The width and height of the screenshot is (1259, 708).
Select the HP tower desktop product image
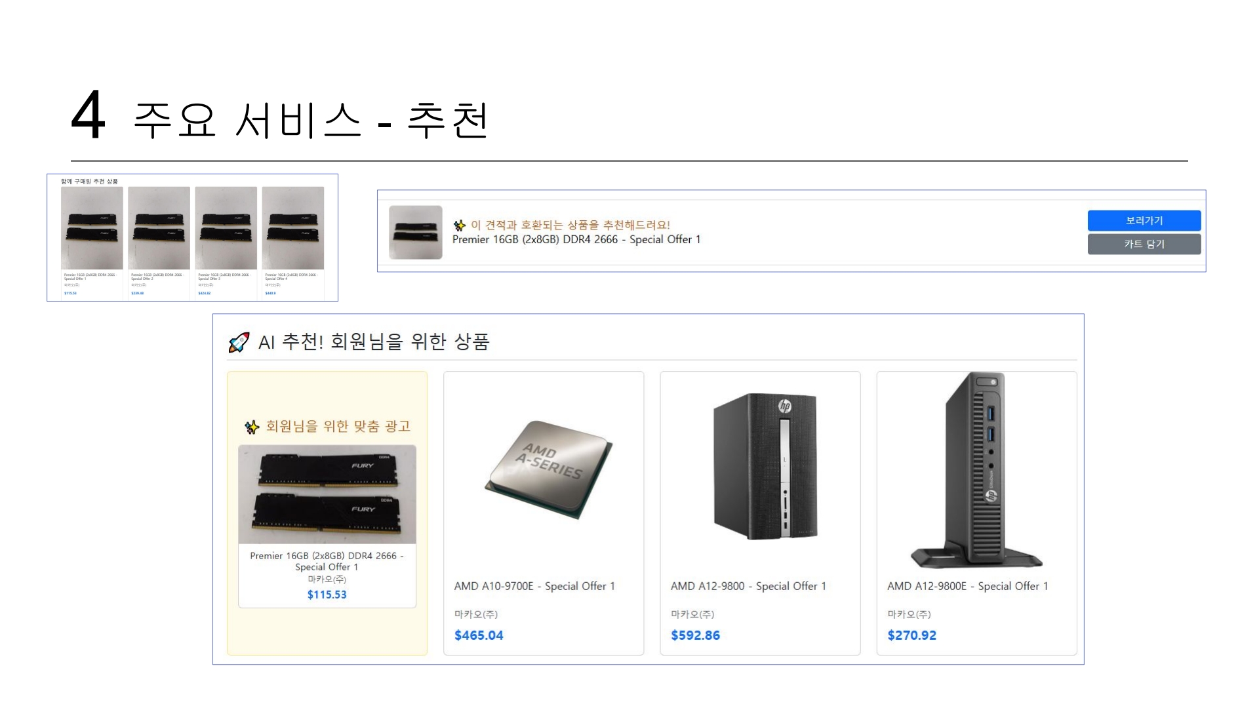[765, 466]
